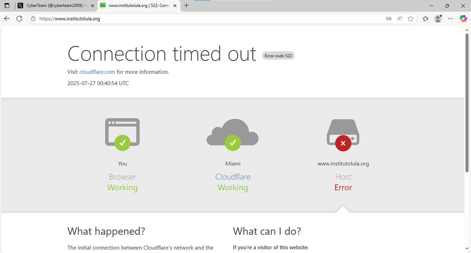The width and height of the screenshot is (471, 253).
Task: Click "If you're a visitor of this website:" text
Action: [x=271, y=248]
